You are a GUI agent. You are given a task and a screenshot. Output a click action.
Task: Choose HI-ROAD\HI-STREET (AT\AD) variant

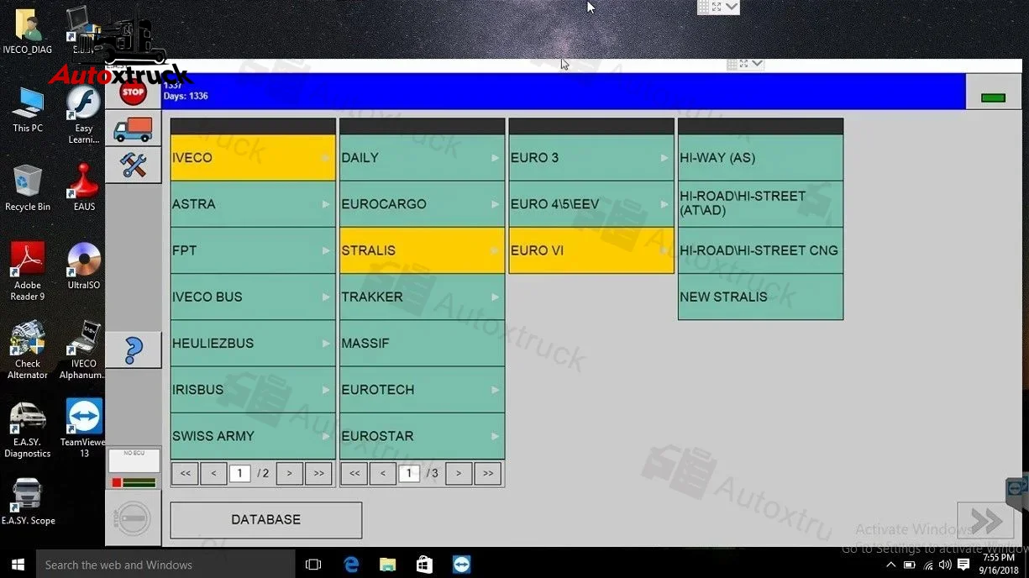coord(761,204)
